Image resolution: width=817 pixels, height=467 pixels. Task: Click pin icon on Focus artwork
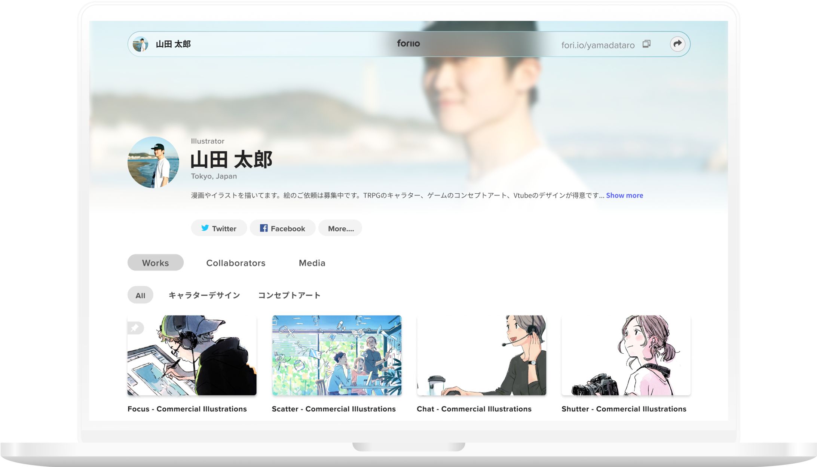point(135,328)
